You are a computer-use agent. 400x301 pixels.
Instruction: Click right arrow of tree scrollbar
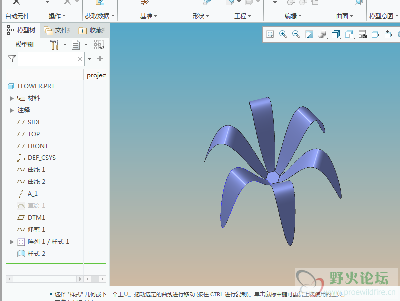(x=80, y=279)
